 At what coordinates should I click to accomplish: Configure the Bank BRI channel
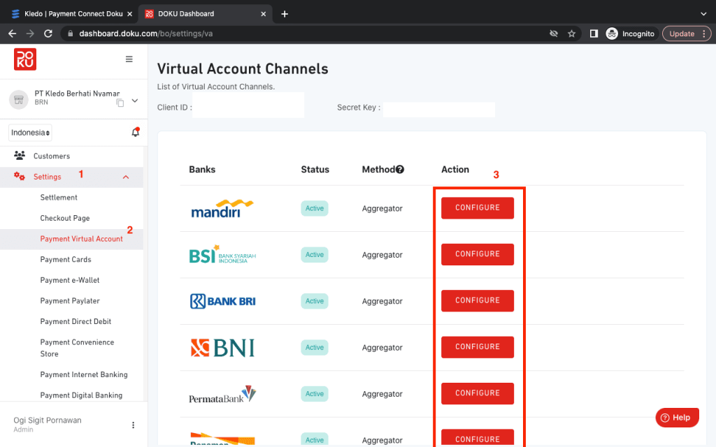tap(478, 300)
